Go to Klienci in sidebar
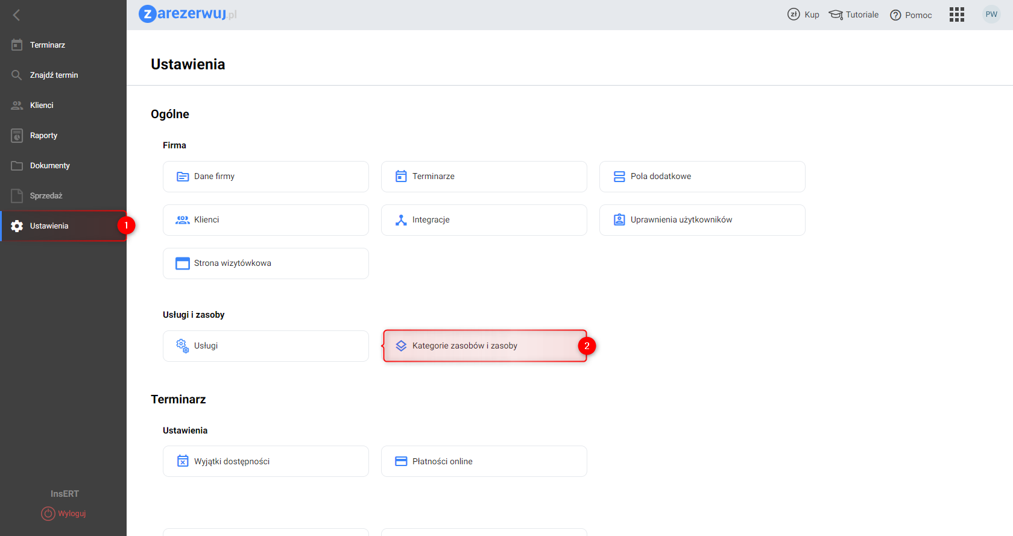The image size is (1013, 536). pos(42,106)
